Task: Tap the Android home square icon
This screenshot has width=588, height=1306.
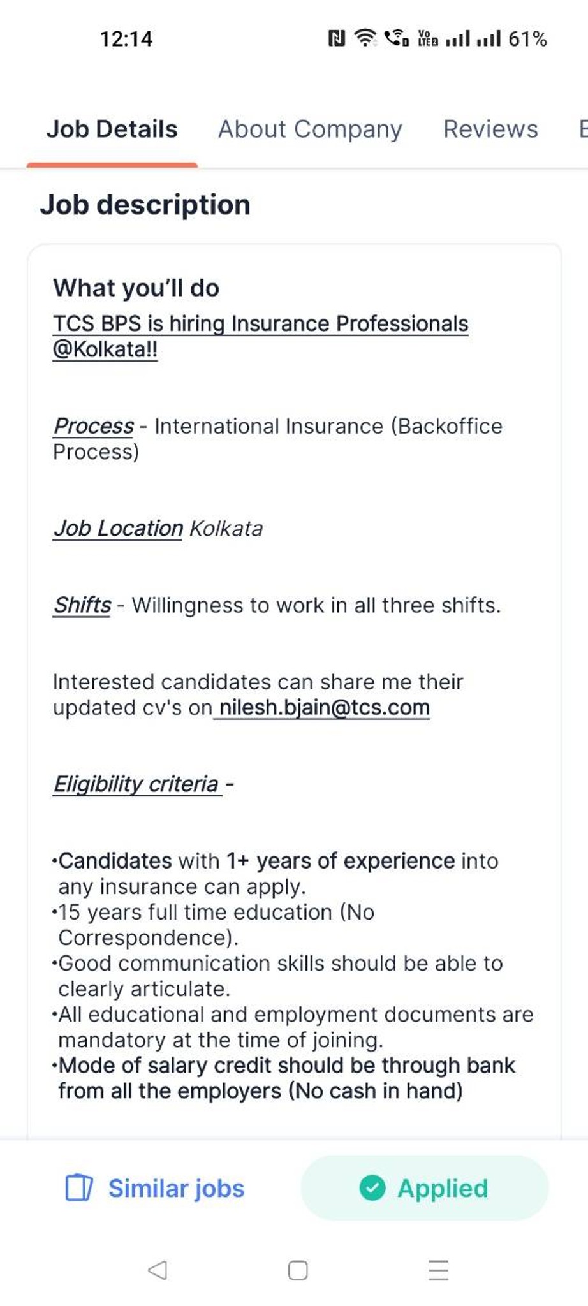Action: point(298,1270)
